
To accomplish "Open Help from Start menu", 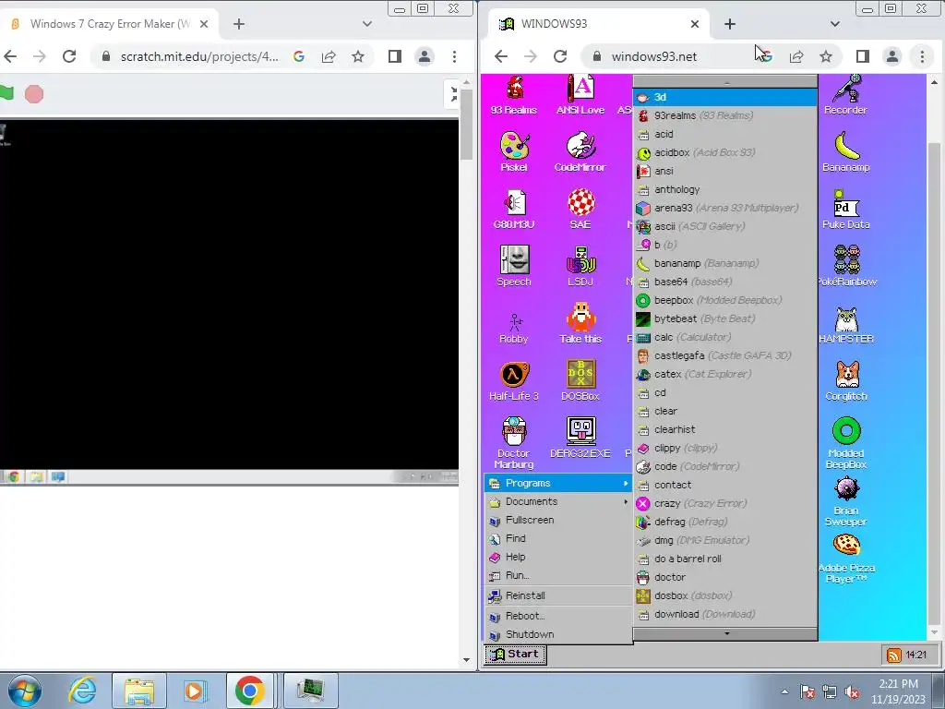I will 558,557.
